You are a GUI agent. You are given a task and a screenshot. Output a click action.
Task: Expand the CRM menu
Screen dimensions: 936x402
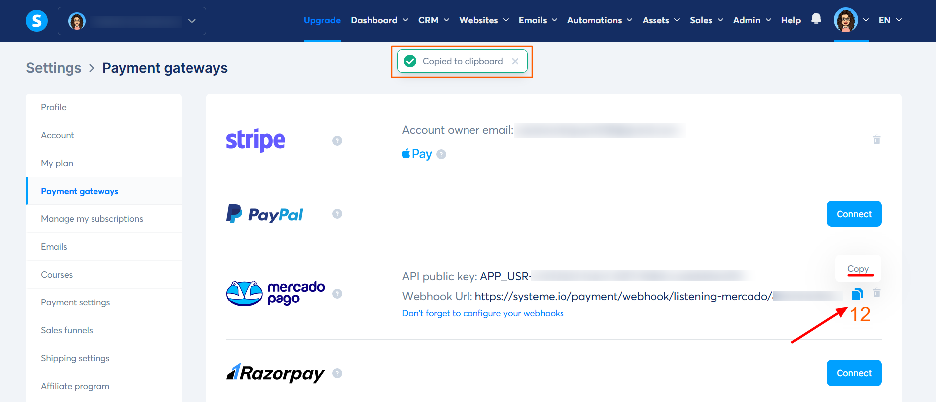(x=434, y=20)
